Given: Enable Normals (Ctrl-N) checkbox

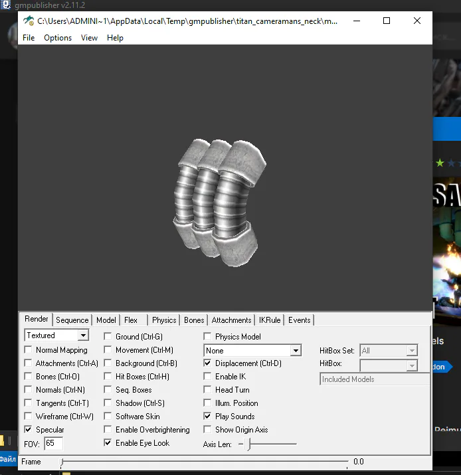Looking at the screenshot, I should click(x=28, y=390).
